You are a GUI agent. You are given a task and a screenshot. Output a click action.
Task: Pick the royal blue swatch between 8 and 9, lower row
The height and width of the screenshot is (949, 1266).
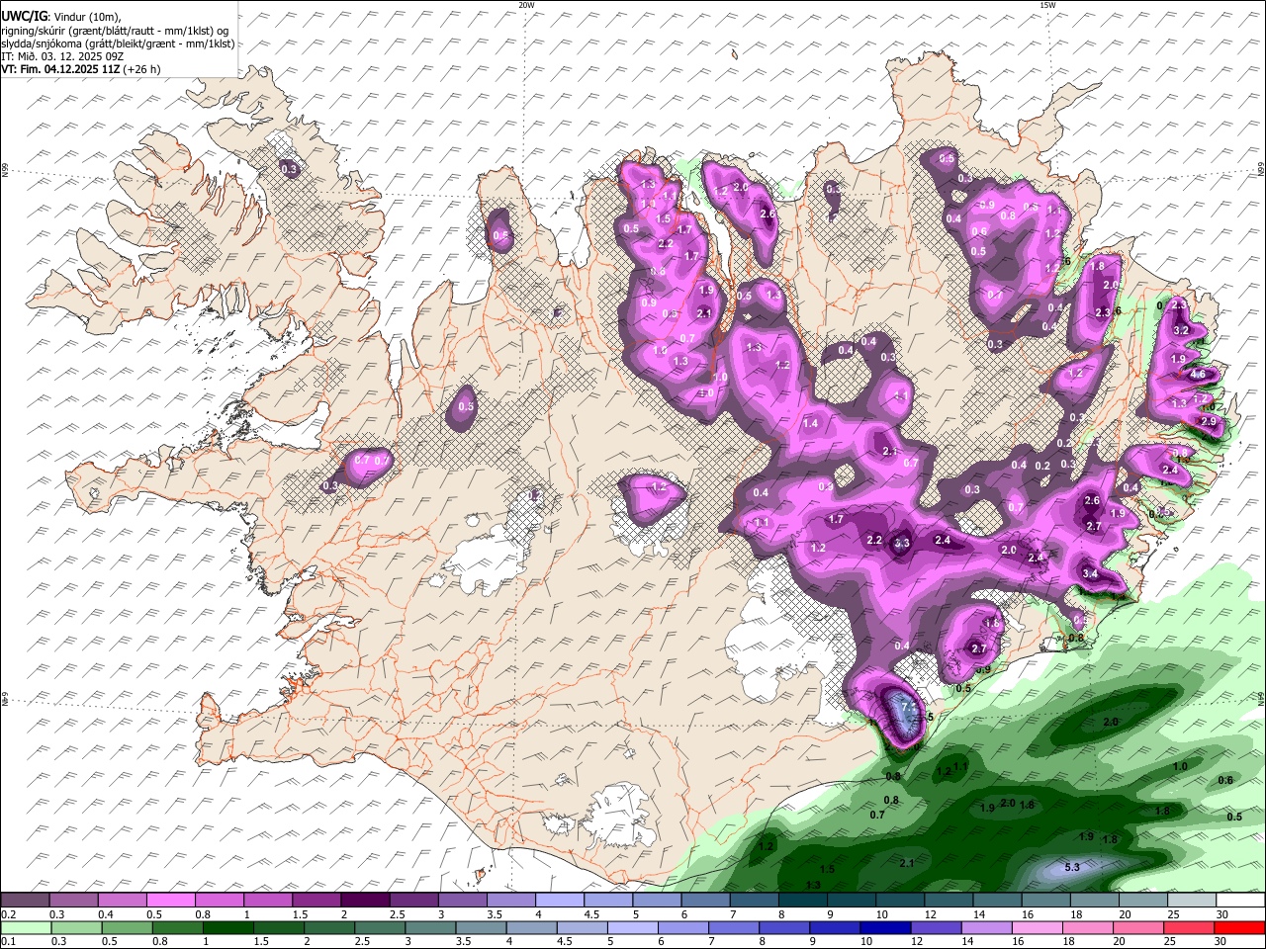tap(784, 928)
